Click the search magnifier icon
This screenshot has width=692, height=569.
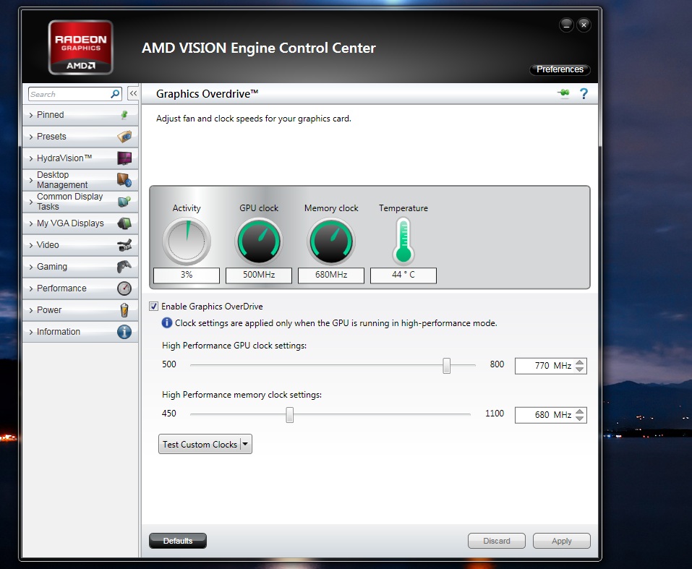[x=115, y=94]
